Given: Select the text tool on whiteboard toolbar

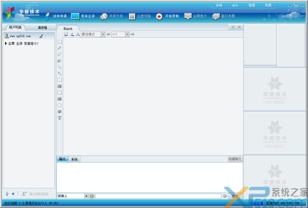Looking at the screenshot, I should tap(59, 118).
